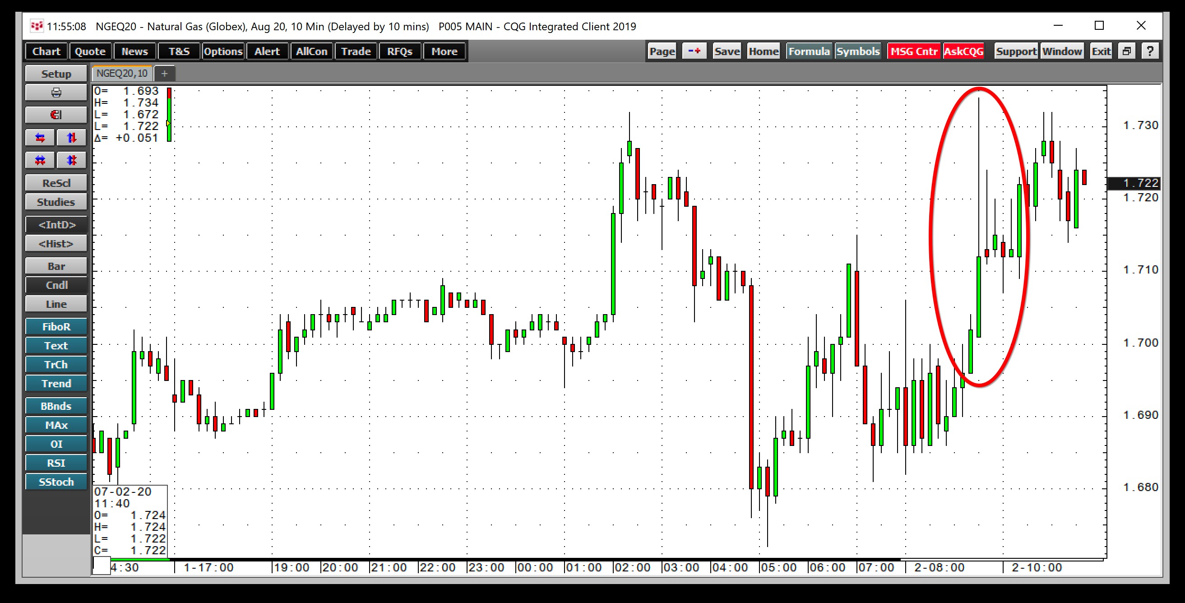This screenshot has width=1185, height=603.
Task: Open the Chart menu button
Action: click(46, 51)
